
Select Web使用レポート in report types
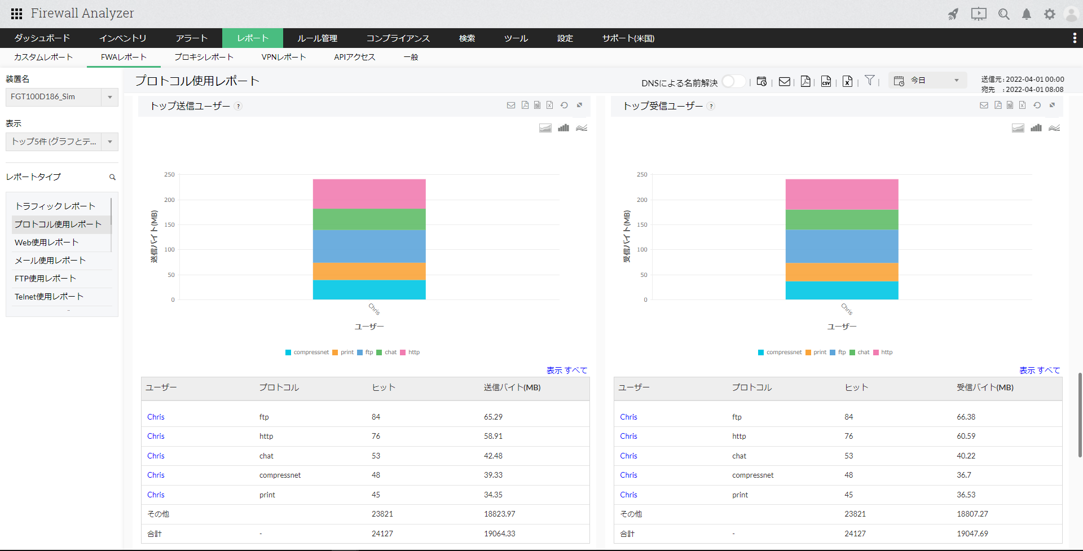click(x=47, y=243)
